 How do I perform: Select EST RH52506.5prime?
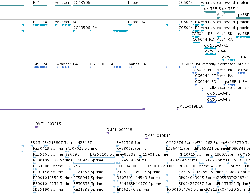(x=131, y=143)
